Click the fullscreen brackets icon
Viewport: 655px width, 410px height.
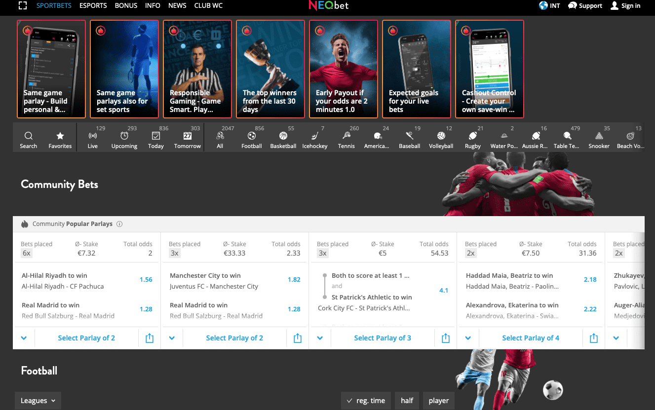(x=23, y=5)
